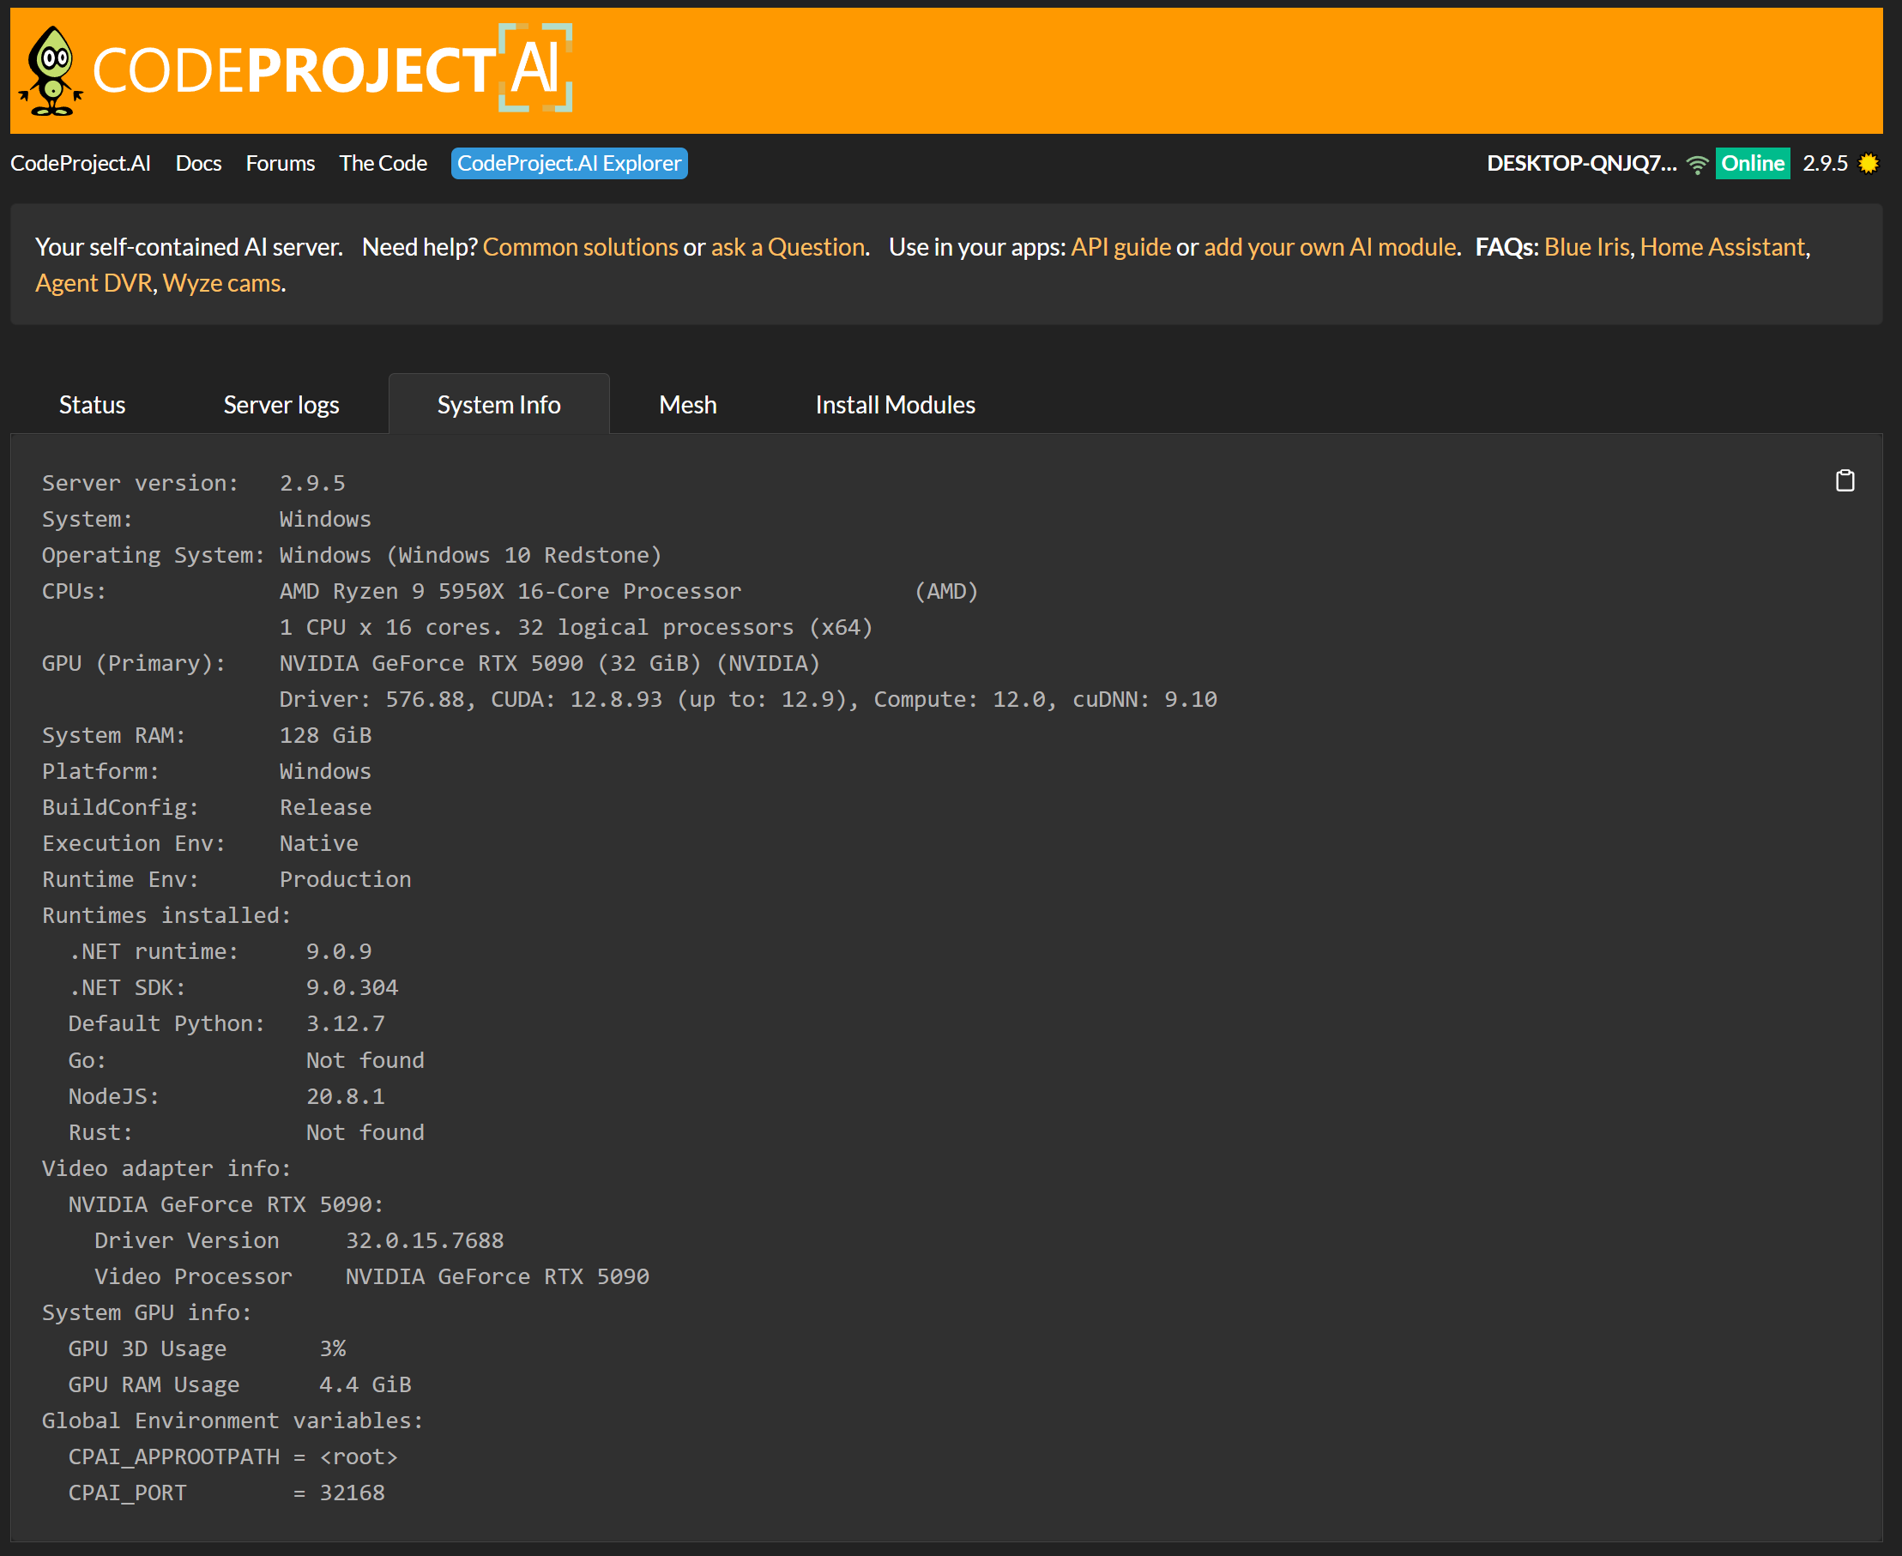The image size is (1902, 1556).
Task: Open the Blue Iris FAQ link
Action: point(1586,247)
